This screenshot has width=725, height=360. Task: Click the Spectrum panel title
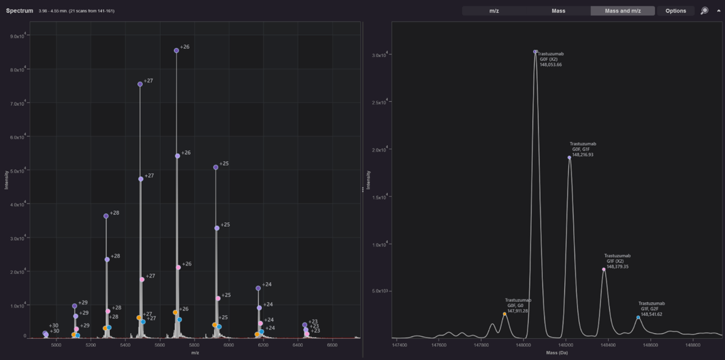pyautogui.click(x=20, y=10)
